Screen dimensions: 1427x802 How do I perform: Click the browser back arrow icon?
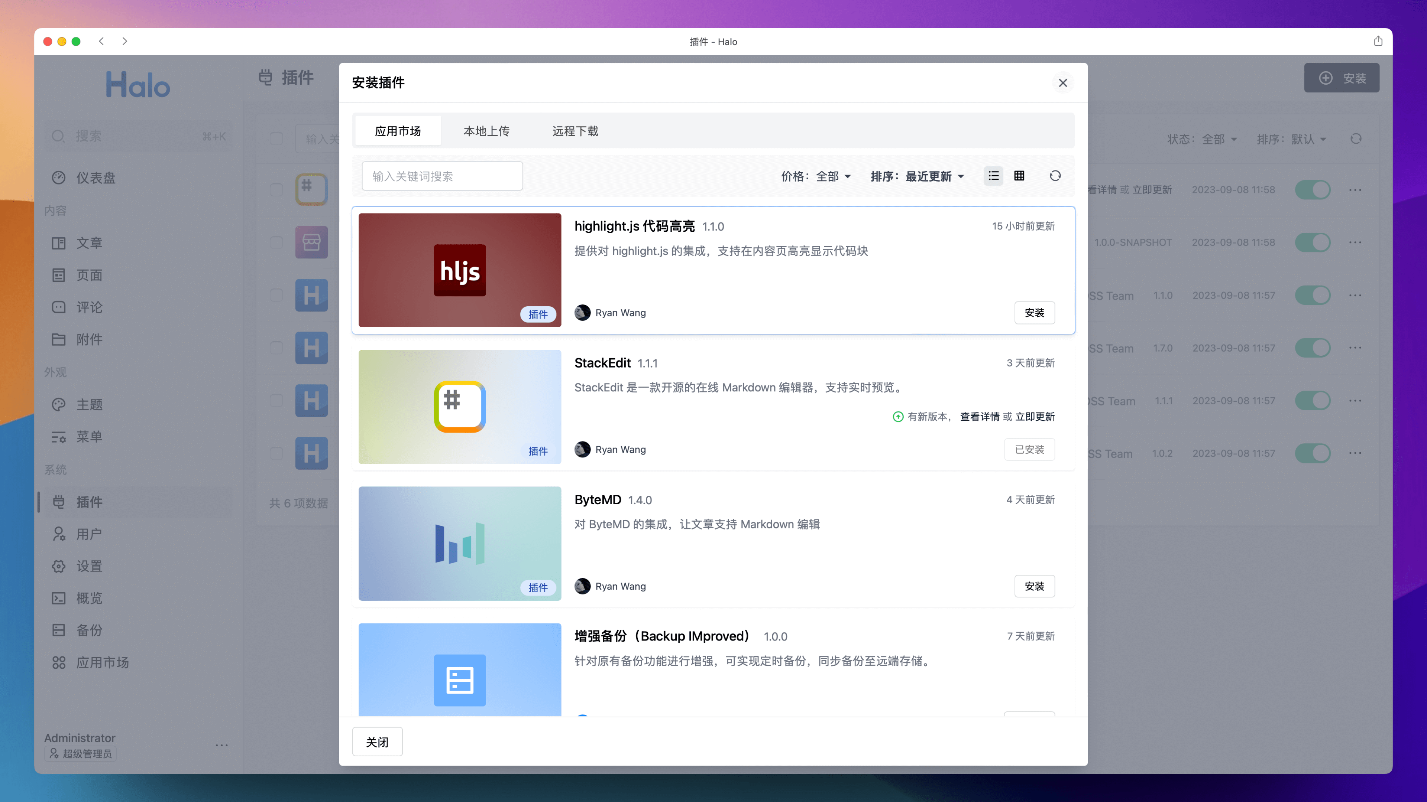101,42
